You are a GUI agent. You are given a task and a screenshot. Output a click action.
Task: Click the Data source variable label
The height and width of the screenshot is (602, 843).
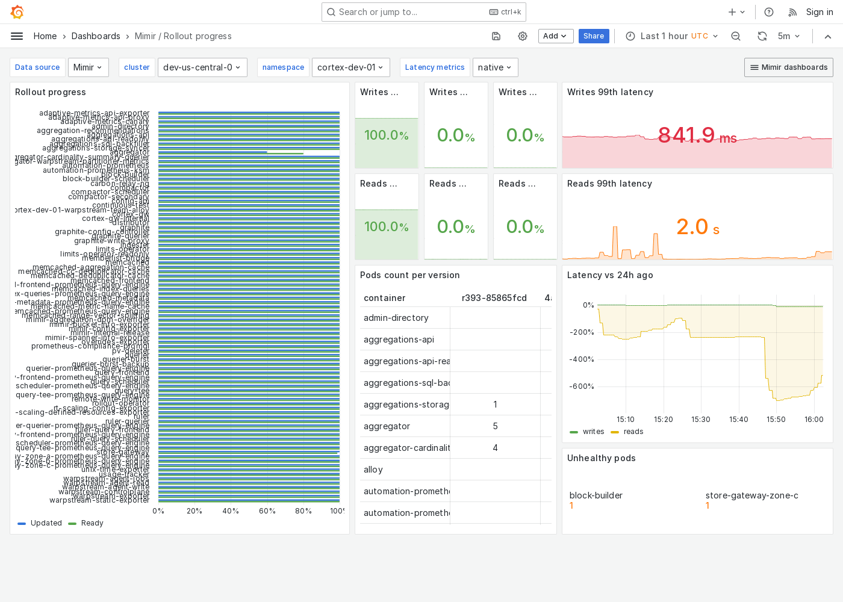point(37,67)
